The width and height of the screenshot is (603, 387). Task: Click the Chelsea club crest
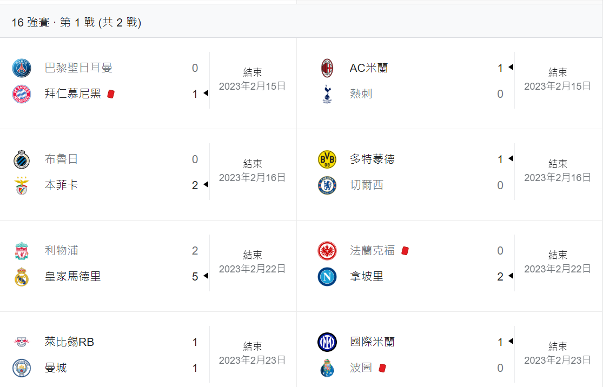327,185
